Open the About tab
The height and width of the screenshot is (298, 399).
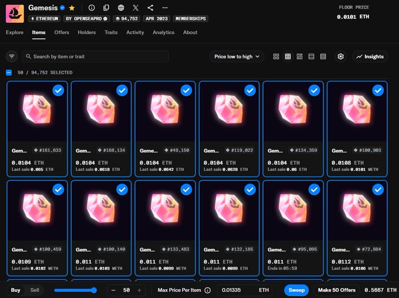[190, 32]
